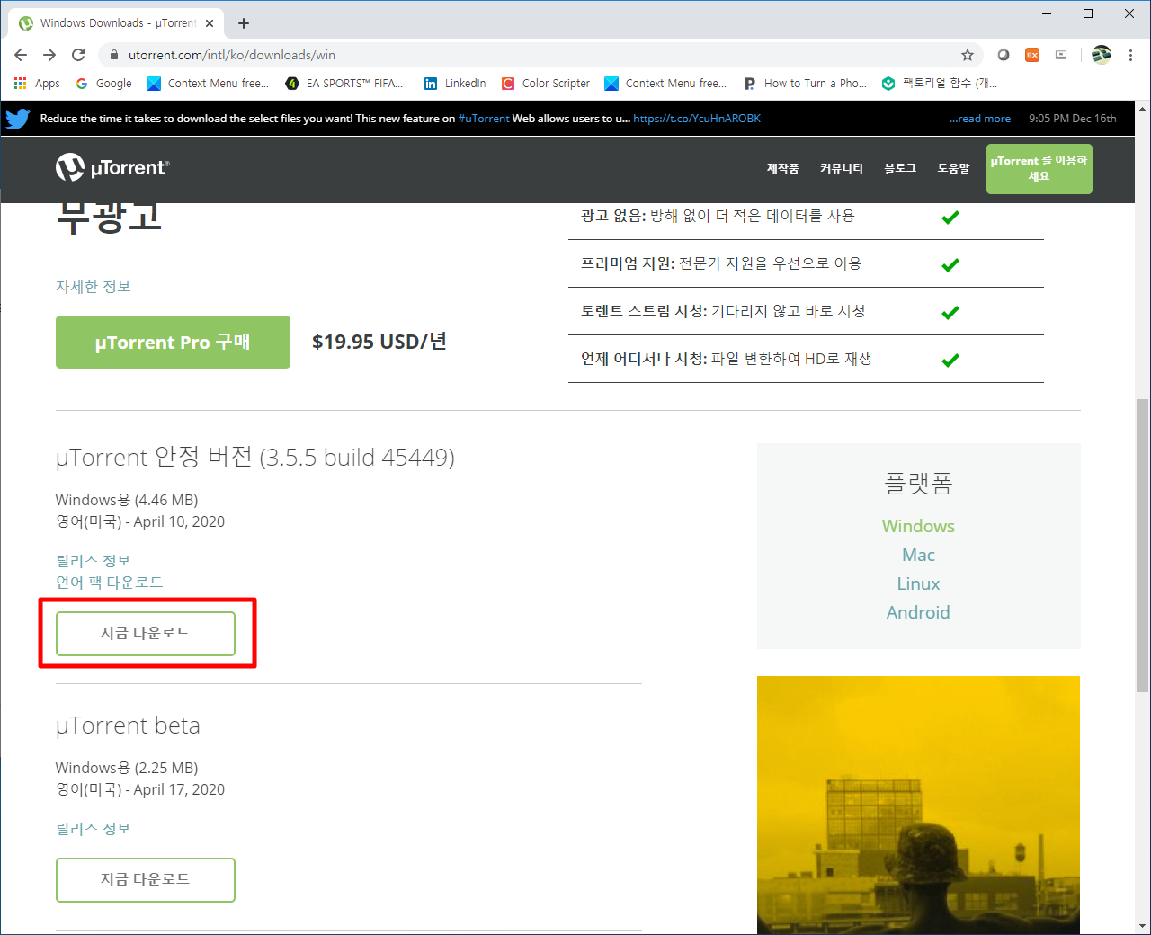Click the $19.95 USD/년 price text
The width and height of the screenshot is (1151, 935).
click(379, 342)
